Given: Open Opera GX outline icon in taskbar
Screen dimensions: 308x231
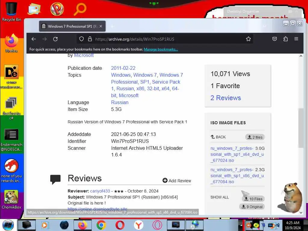Looking at the screenshot, I should (157, 225).
